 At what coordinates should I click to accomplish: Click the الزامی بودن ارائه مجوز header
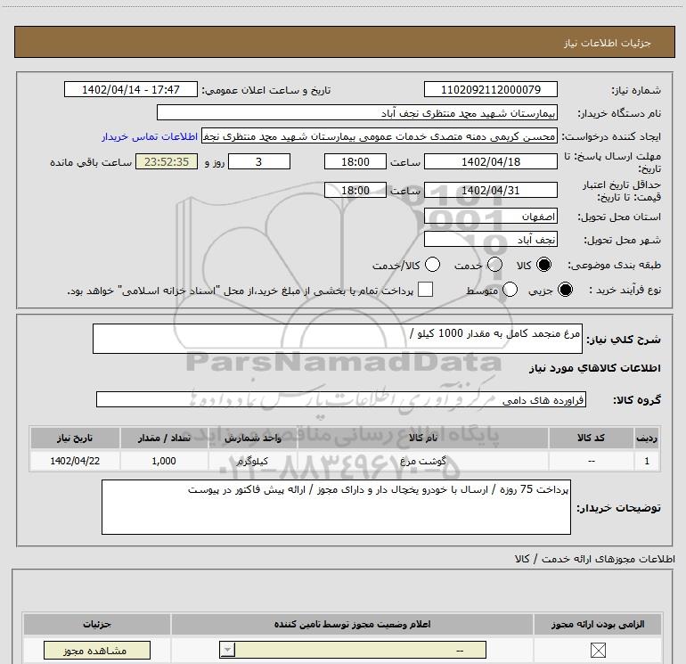[x=598, y=624]
